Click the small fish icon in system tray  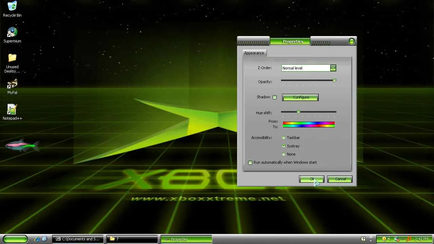click(403, 239)
